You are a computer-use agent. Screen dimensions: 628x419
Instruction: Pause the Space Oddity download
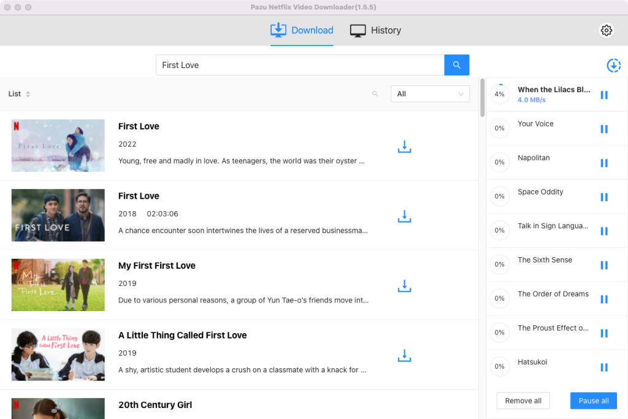[604, 197]
